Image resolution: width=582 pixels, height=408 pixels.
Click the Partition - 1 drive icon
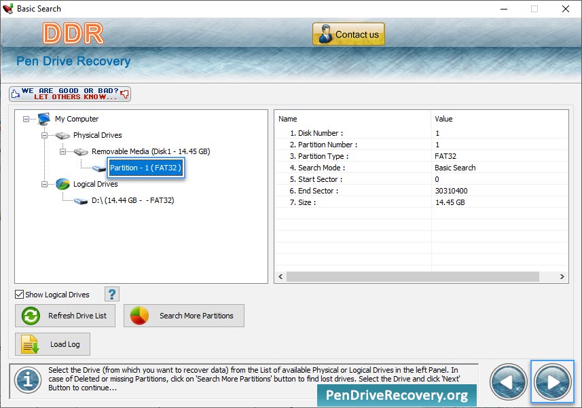coord(99,169)
